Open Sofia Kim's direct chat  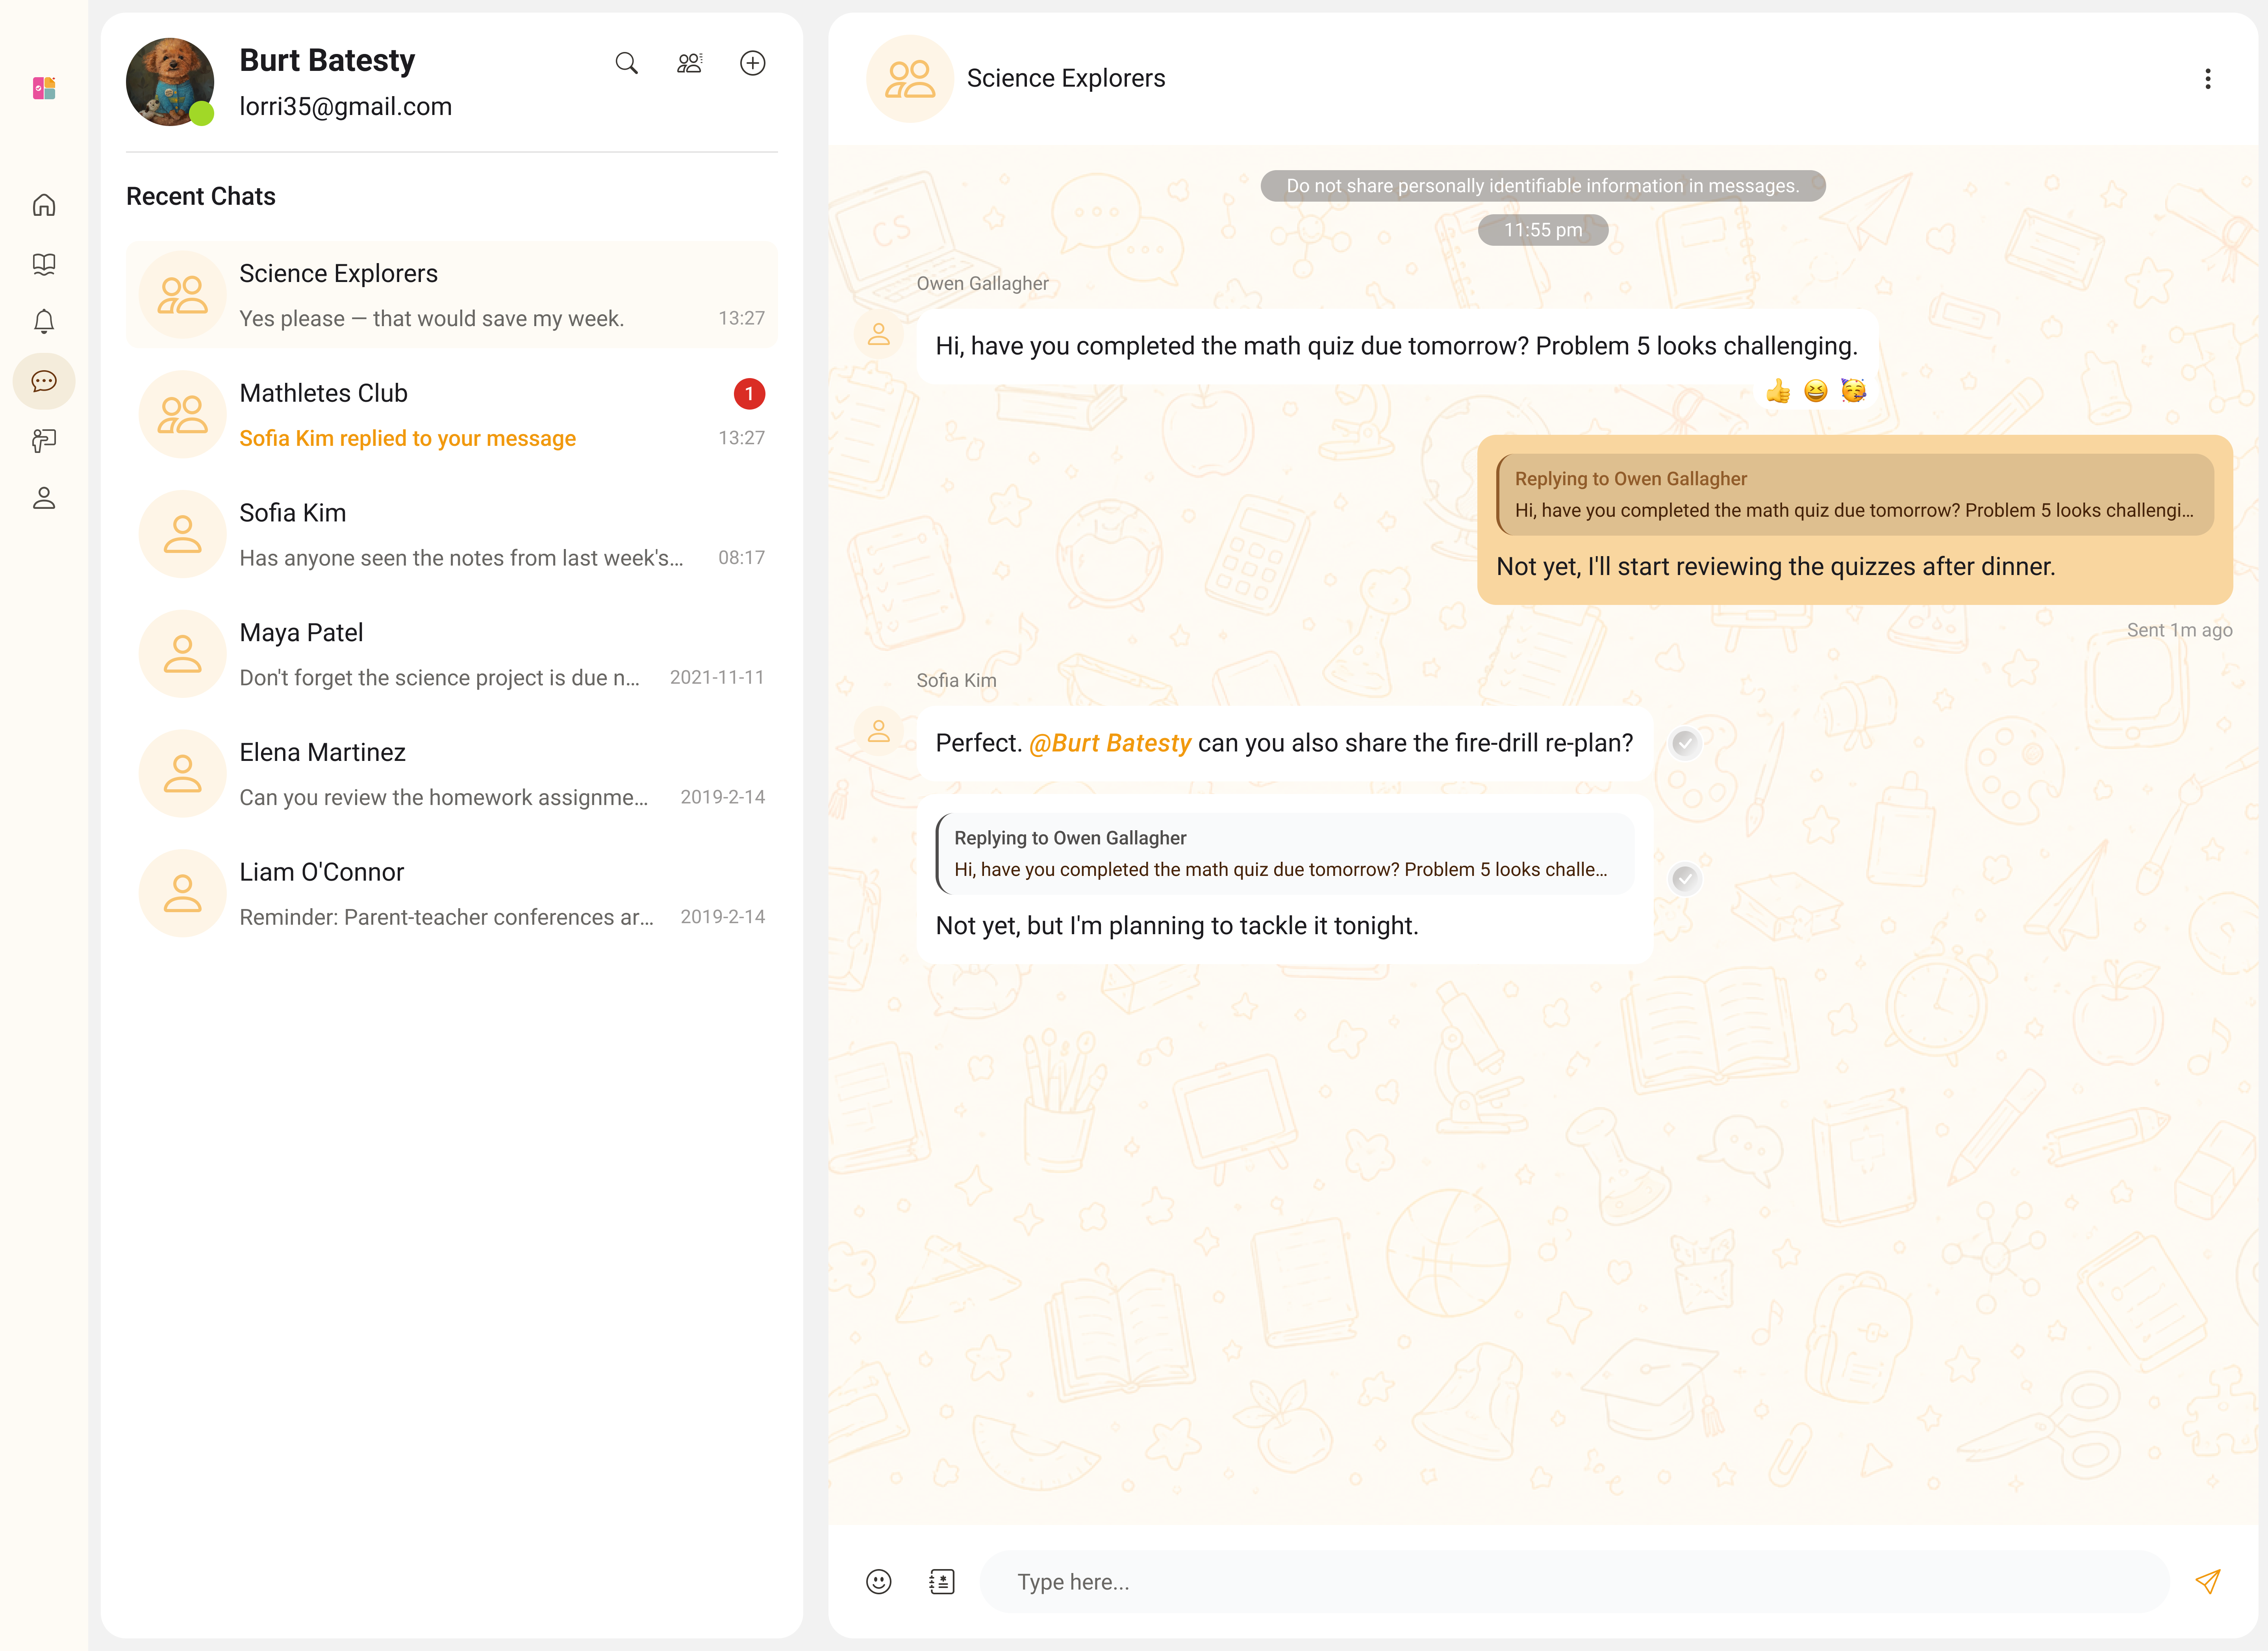pos(452,534)
